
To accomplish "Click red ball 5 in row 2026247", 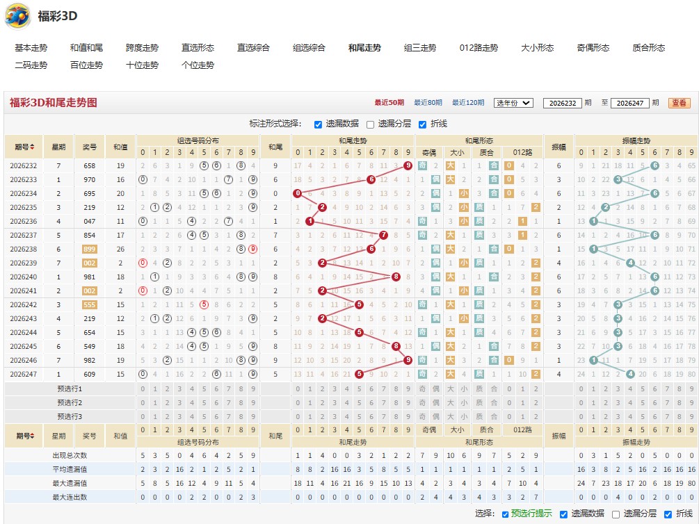I will tap(360, 374).
